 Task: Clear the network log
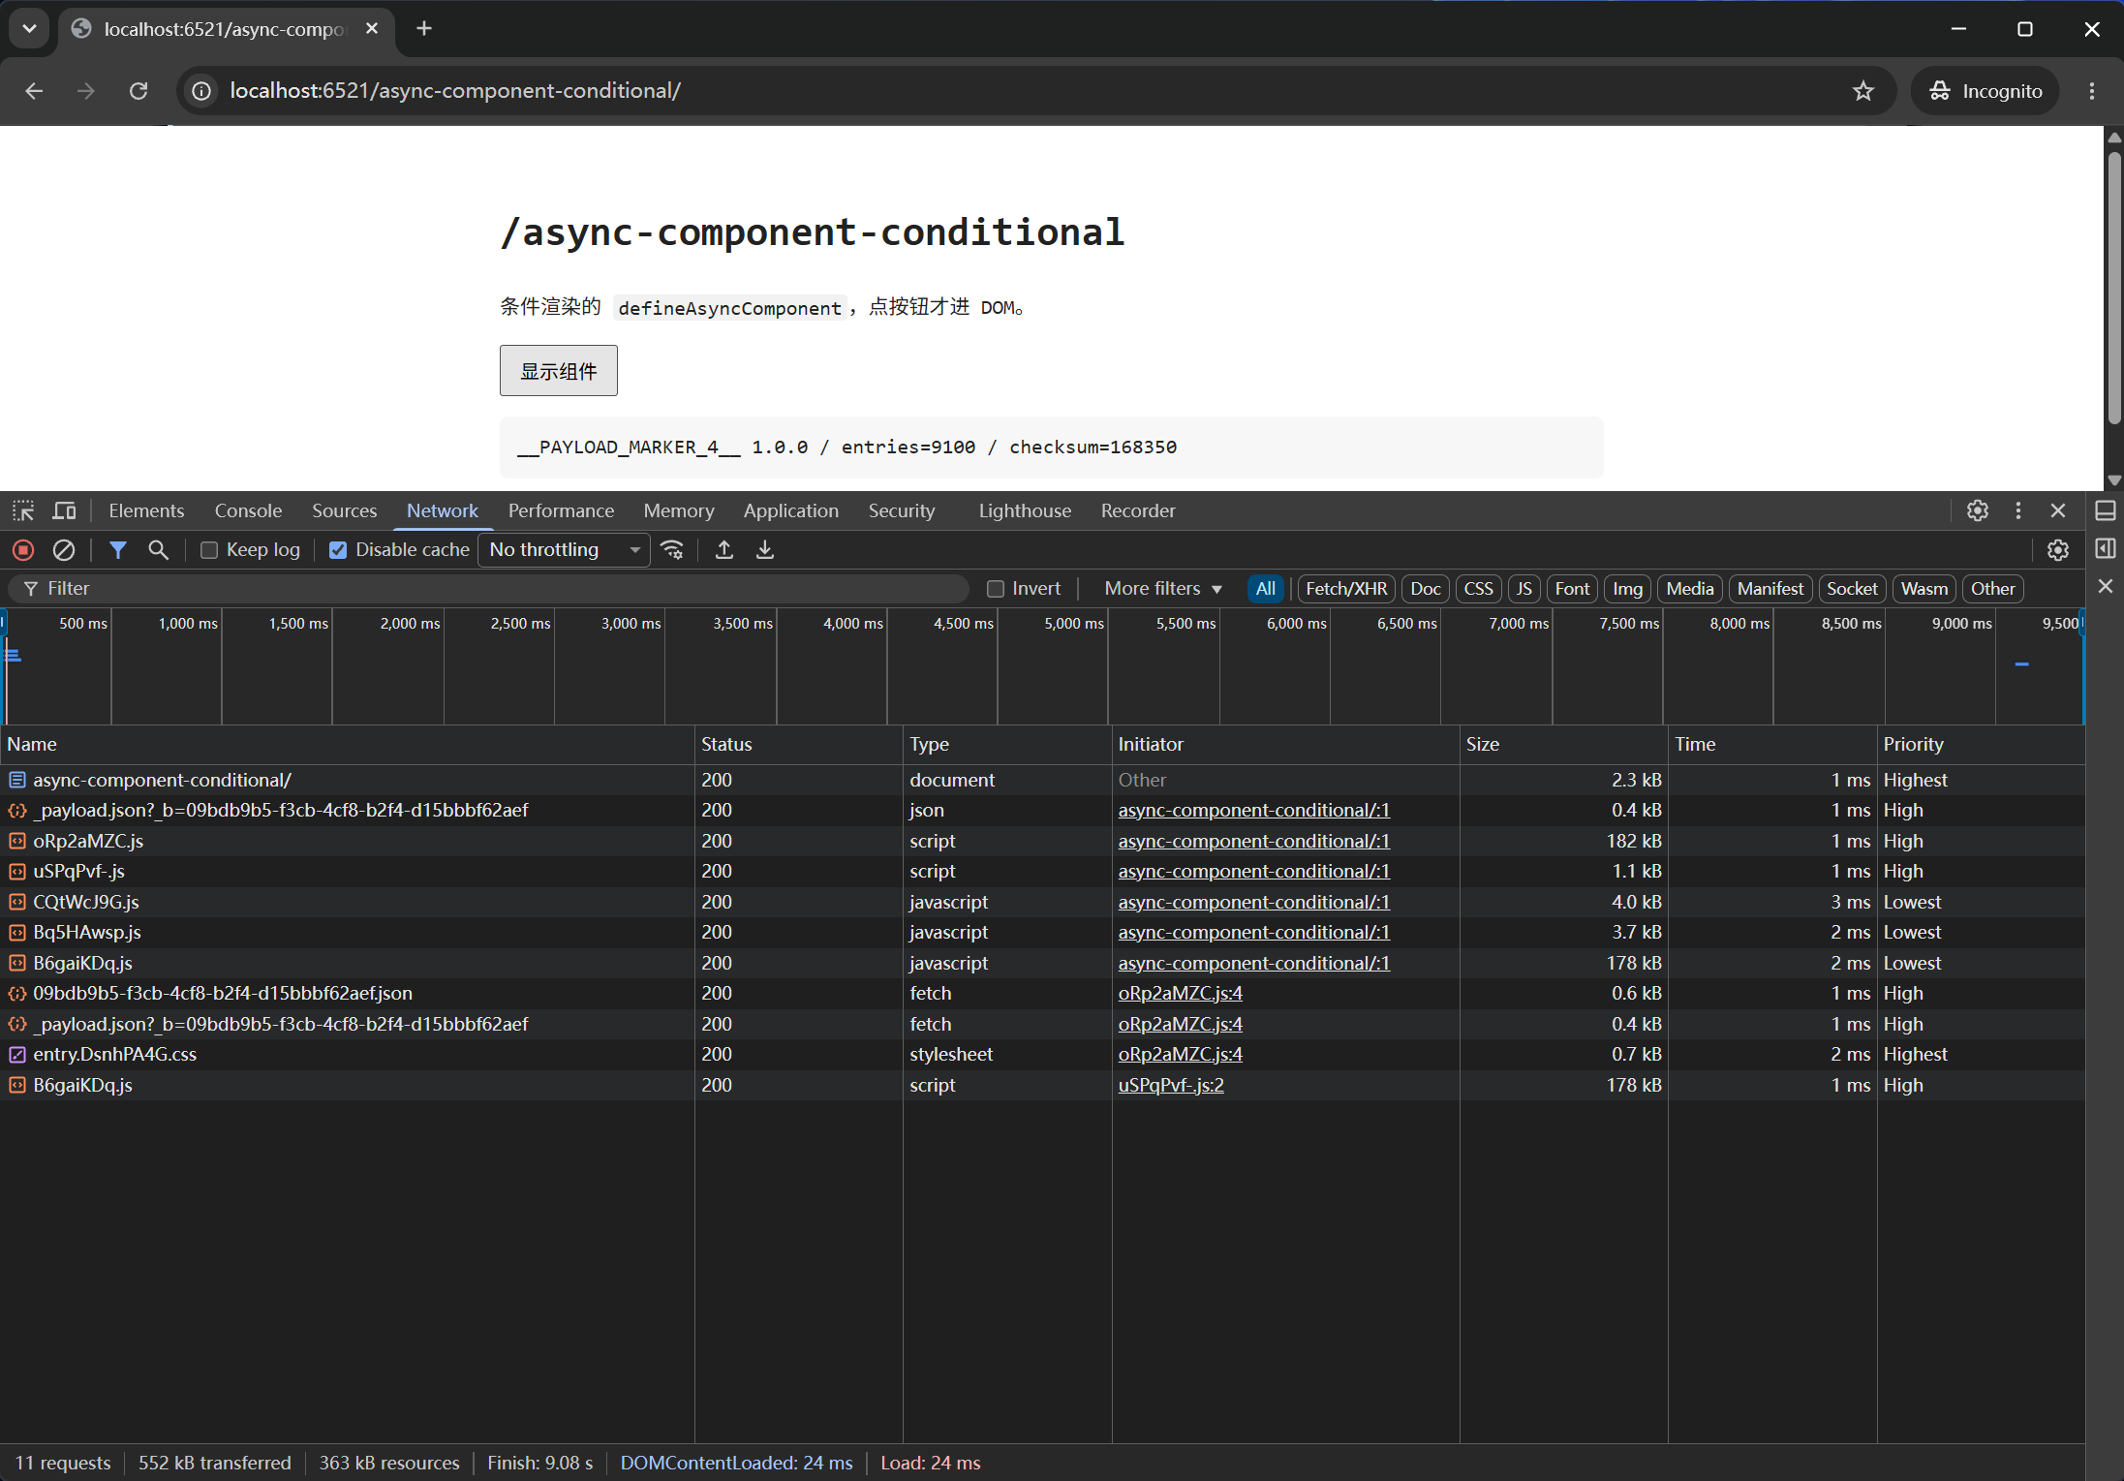pyautogui.click(x=64, y=550)
